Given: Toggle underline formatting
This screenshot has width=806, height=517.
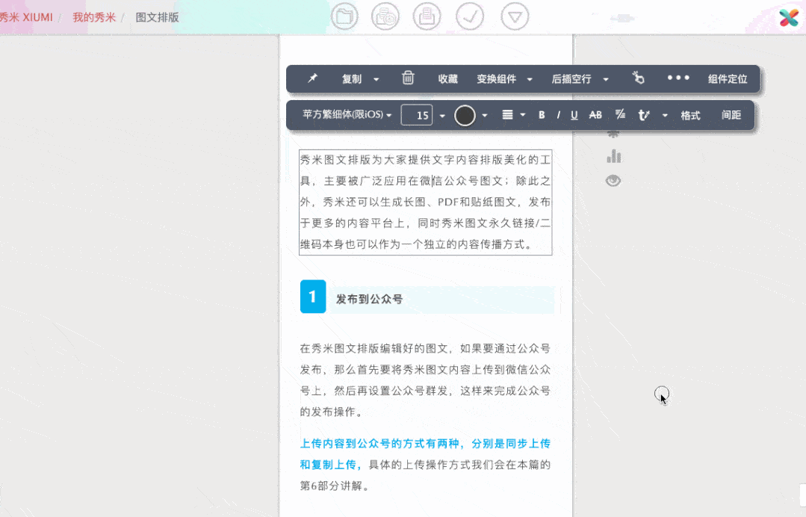Looking at the screenshot, I should (x=574, y=115).
